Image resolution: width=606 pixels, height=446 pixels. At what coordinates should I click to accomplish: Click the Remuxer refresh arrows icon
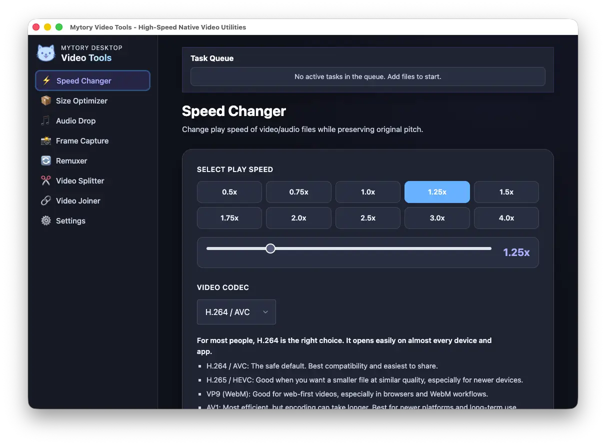click(46, 160)
